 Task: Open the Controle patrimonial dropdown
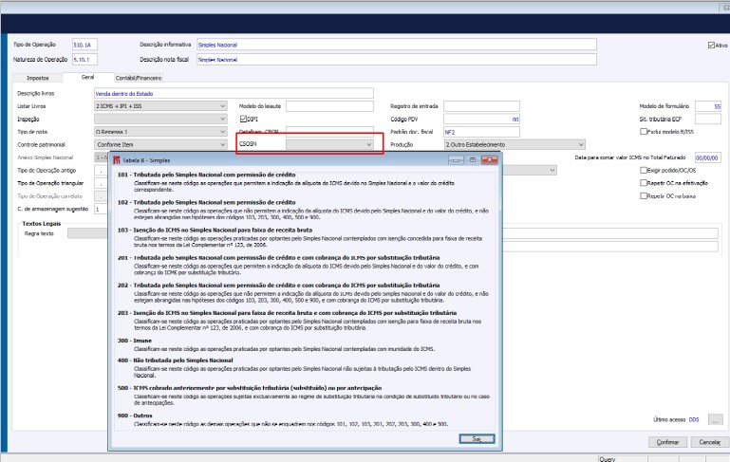[x=160, y=145]
